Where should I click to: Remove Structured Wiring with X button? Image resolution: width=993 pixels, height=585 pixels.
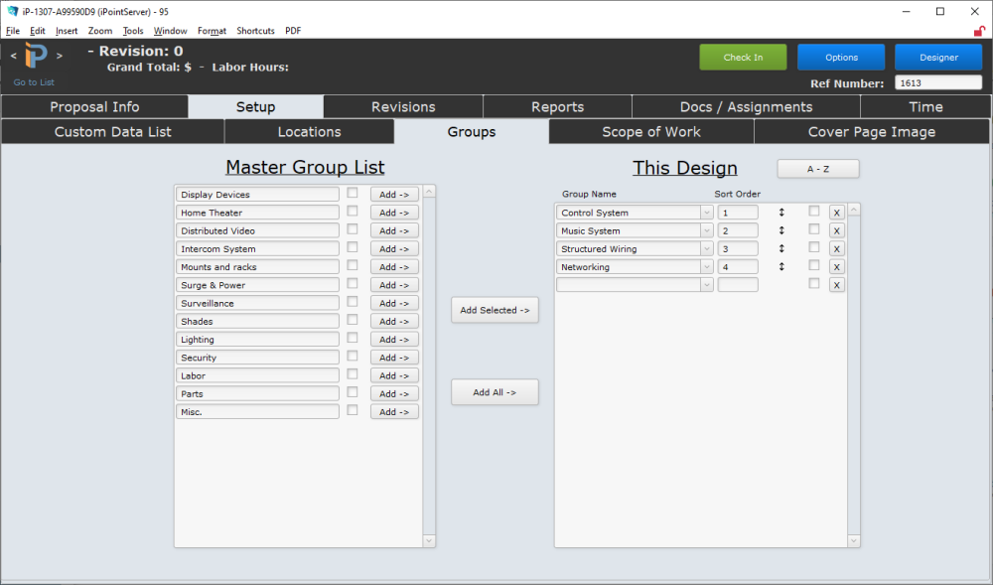[x=836, y=249]
